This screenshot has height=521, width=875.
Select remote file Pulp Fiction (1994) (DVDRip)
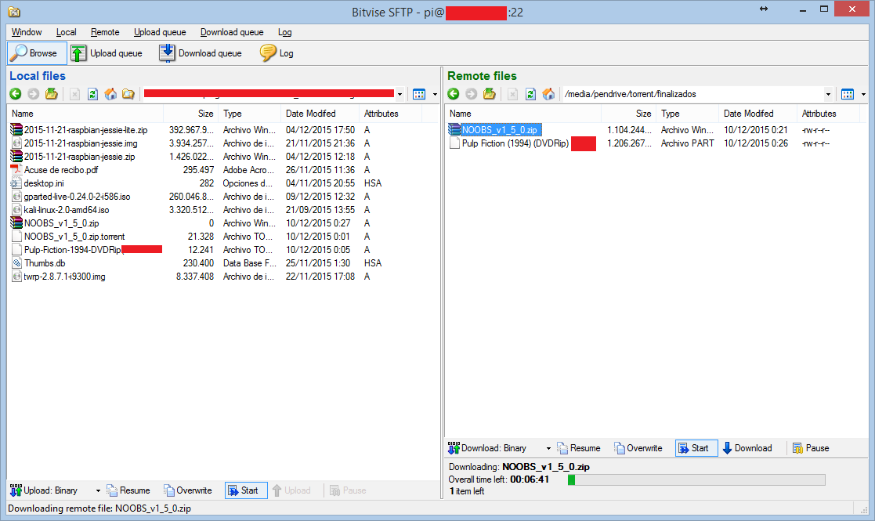coord(515,143)
